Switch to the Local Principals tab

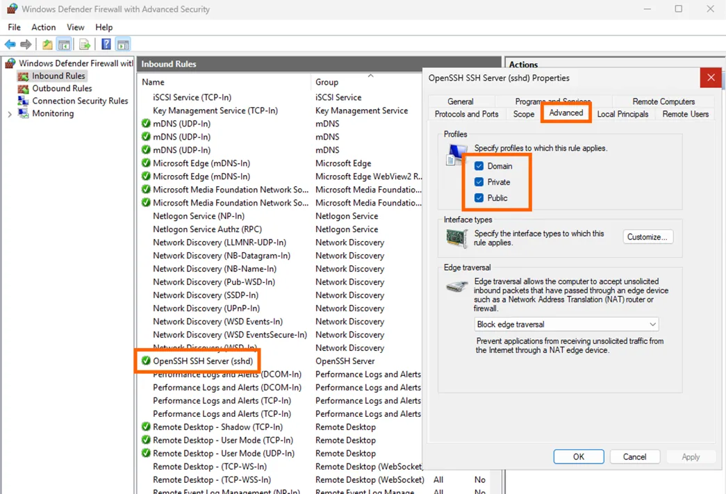(x=622, y=114)
